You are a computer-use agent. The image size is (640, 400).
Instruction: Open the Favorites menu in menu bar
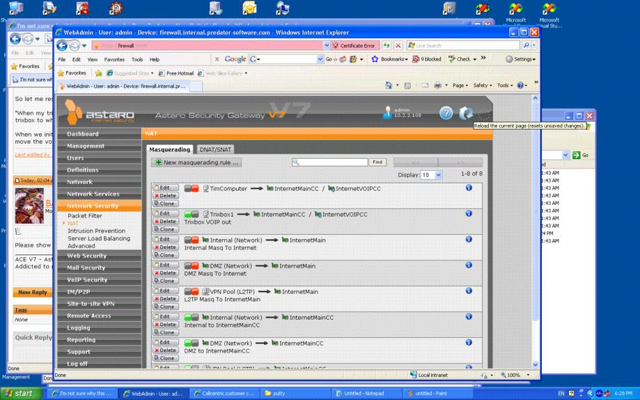pyautogui.click(x=114, y=59)
